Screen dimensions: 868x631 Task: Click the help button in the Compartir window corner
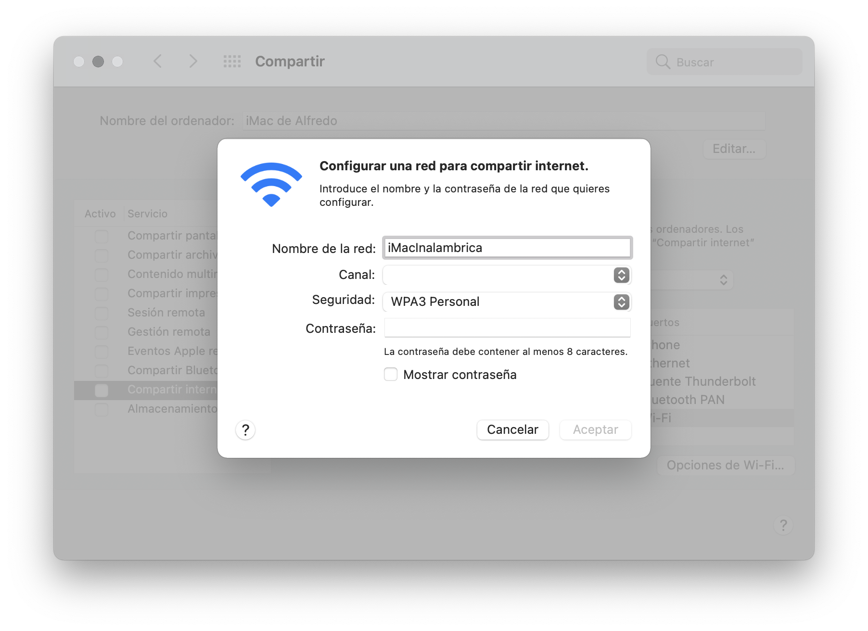783,525
